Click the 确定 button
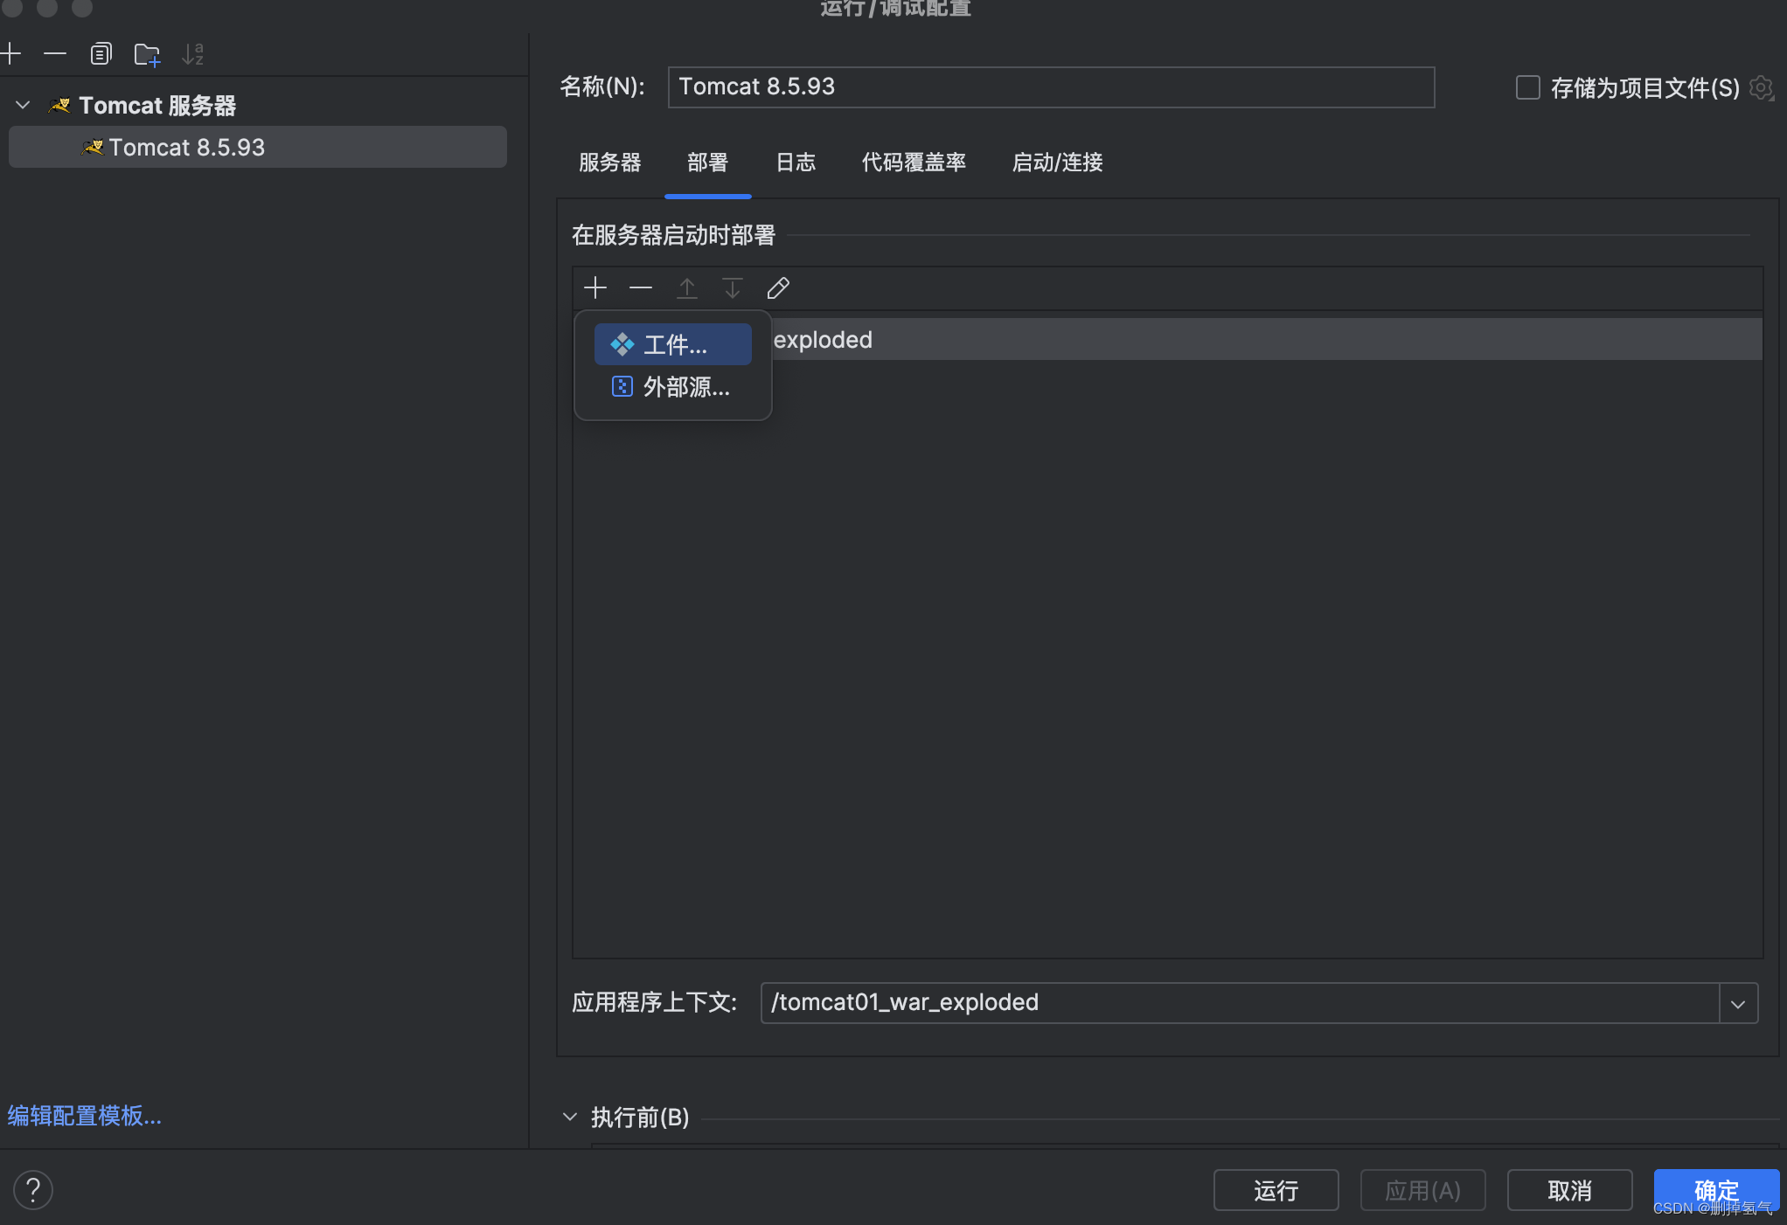 pyautogui.click(x=1716, y=1190)
